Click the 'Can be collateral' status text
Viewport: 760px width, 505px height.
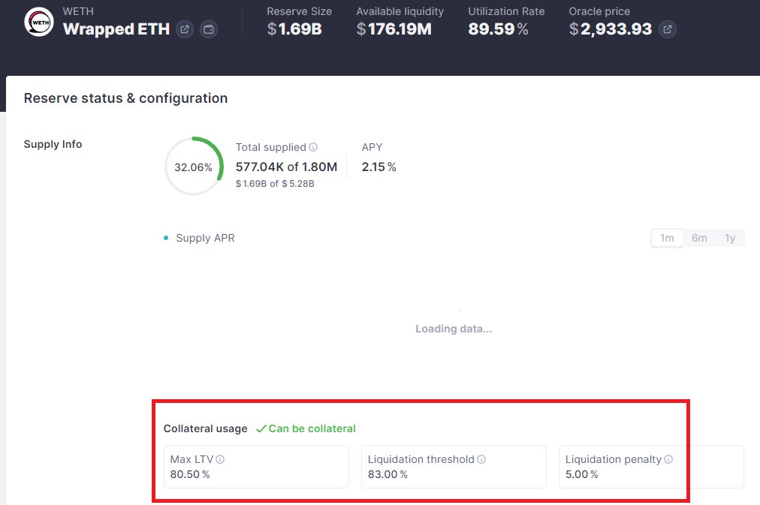pyautogui.click(x=306, y=428)
